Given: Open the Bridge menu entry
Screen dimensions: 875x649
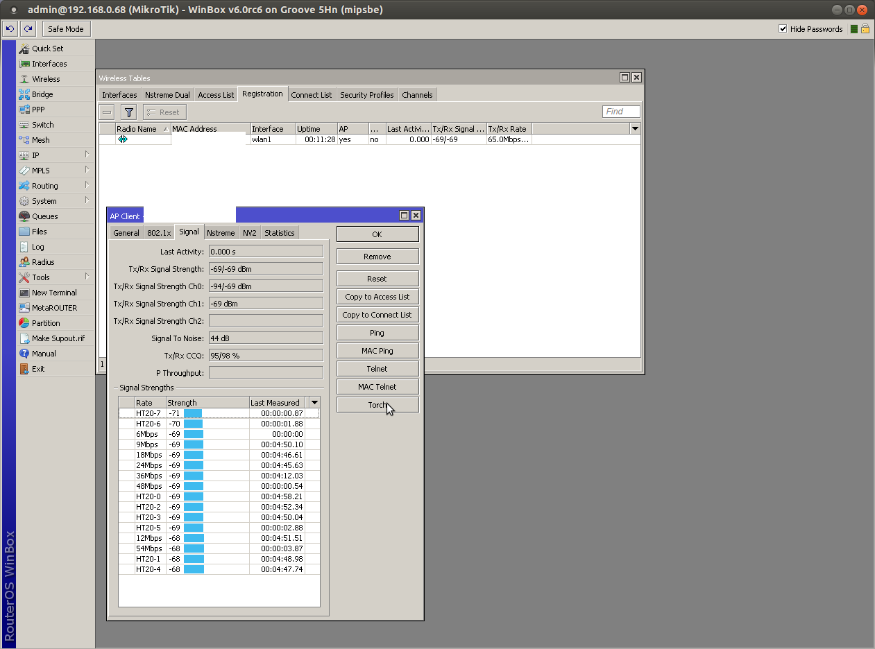Looking at the screenshot, I should point(42,94).
